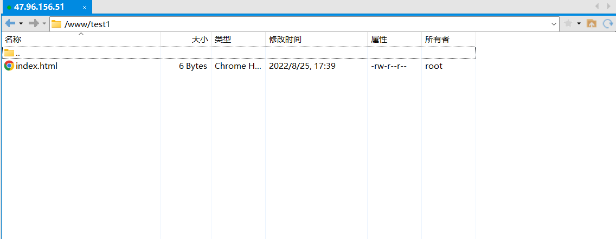Click the forward navigation arrow
Image resolution: width=616 pixels, height=239 pixels.
34,23
